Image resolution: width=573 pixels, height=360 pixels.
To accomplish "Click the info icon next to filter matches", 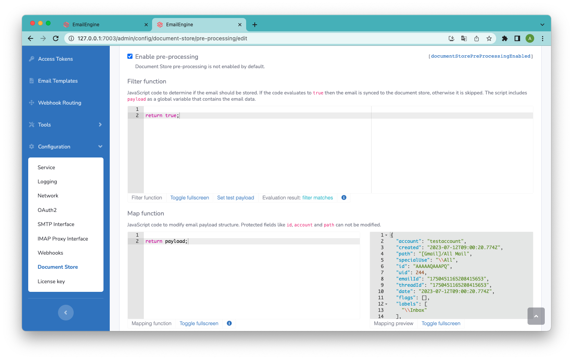I will [344, 197].
